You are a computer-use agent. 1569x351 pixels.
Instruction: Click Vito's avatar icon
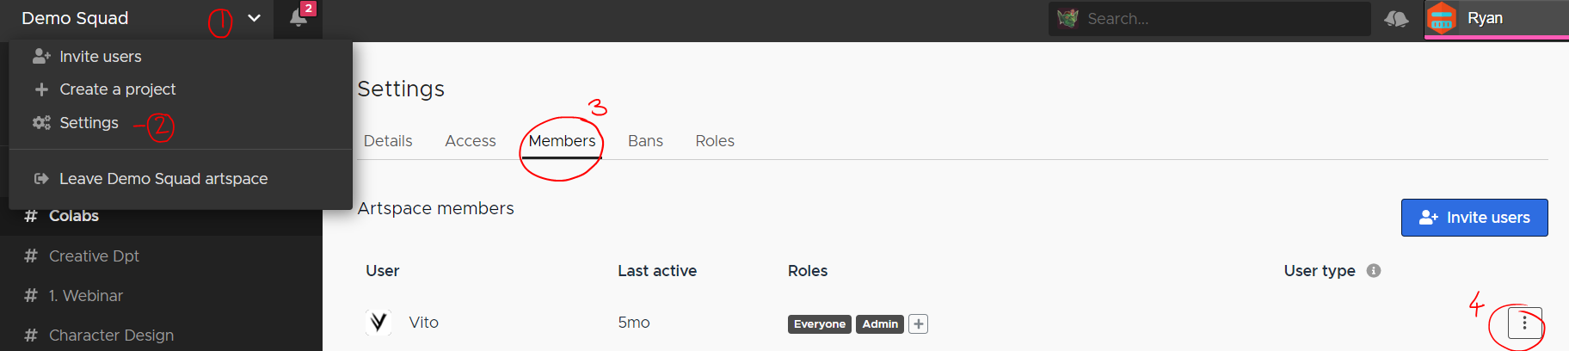[378, 323]
